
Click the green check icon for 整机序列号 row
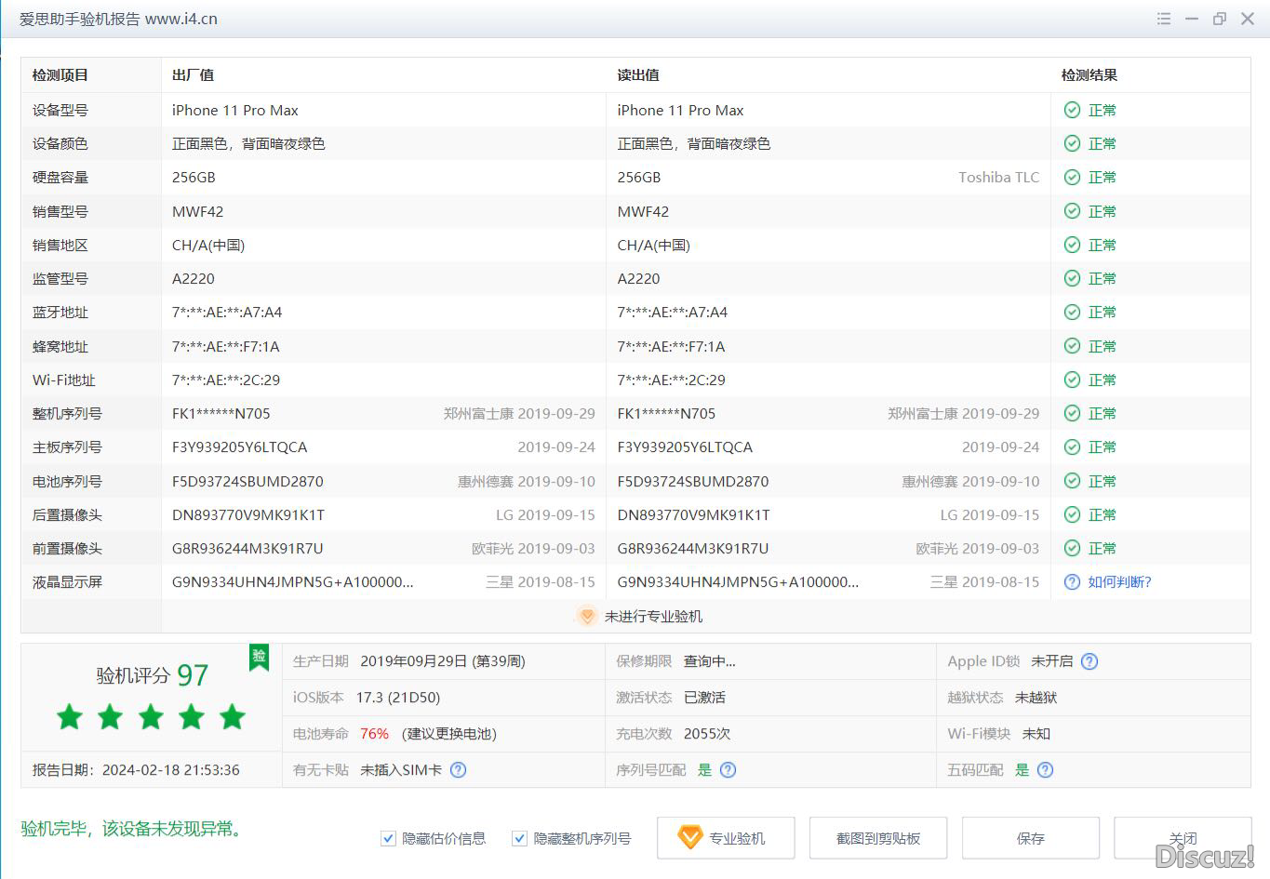point(1072,413)
